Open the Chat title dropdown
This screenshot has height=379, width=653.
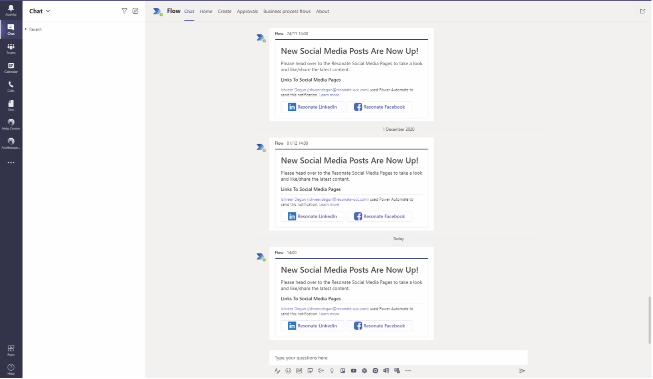pyautogui.click(x=48, y=11)
